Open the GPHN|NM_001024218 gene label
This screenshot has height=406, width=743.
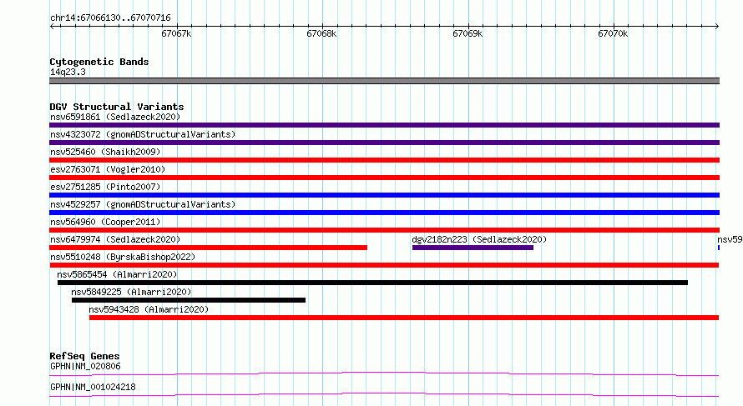click(93, 387)
